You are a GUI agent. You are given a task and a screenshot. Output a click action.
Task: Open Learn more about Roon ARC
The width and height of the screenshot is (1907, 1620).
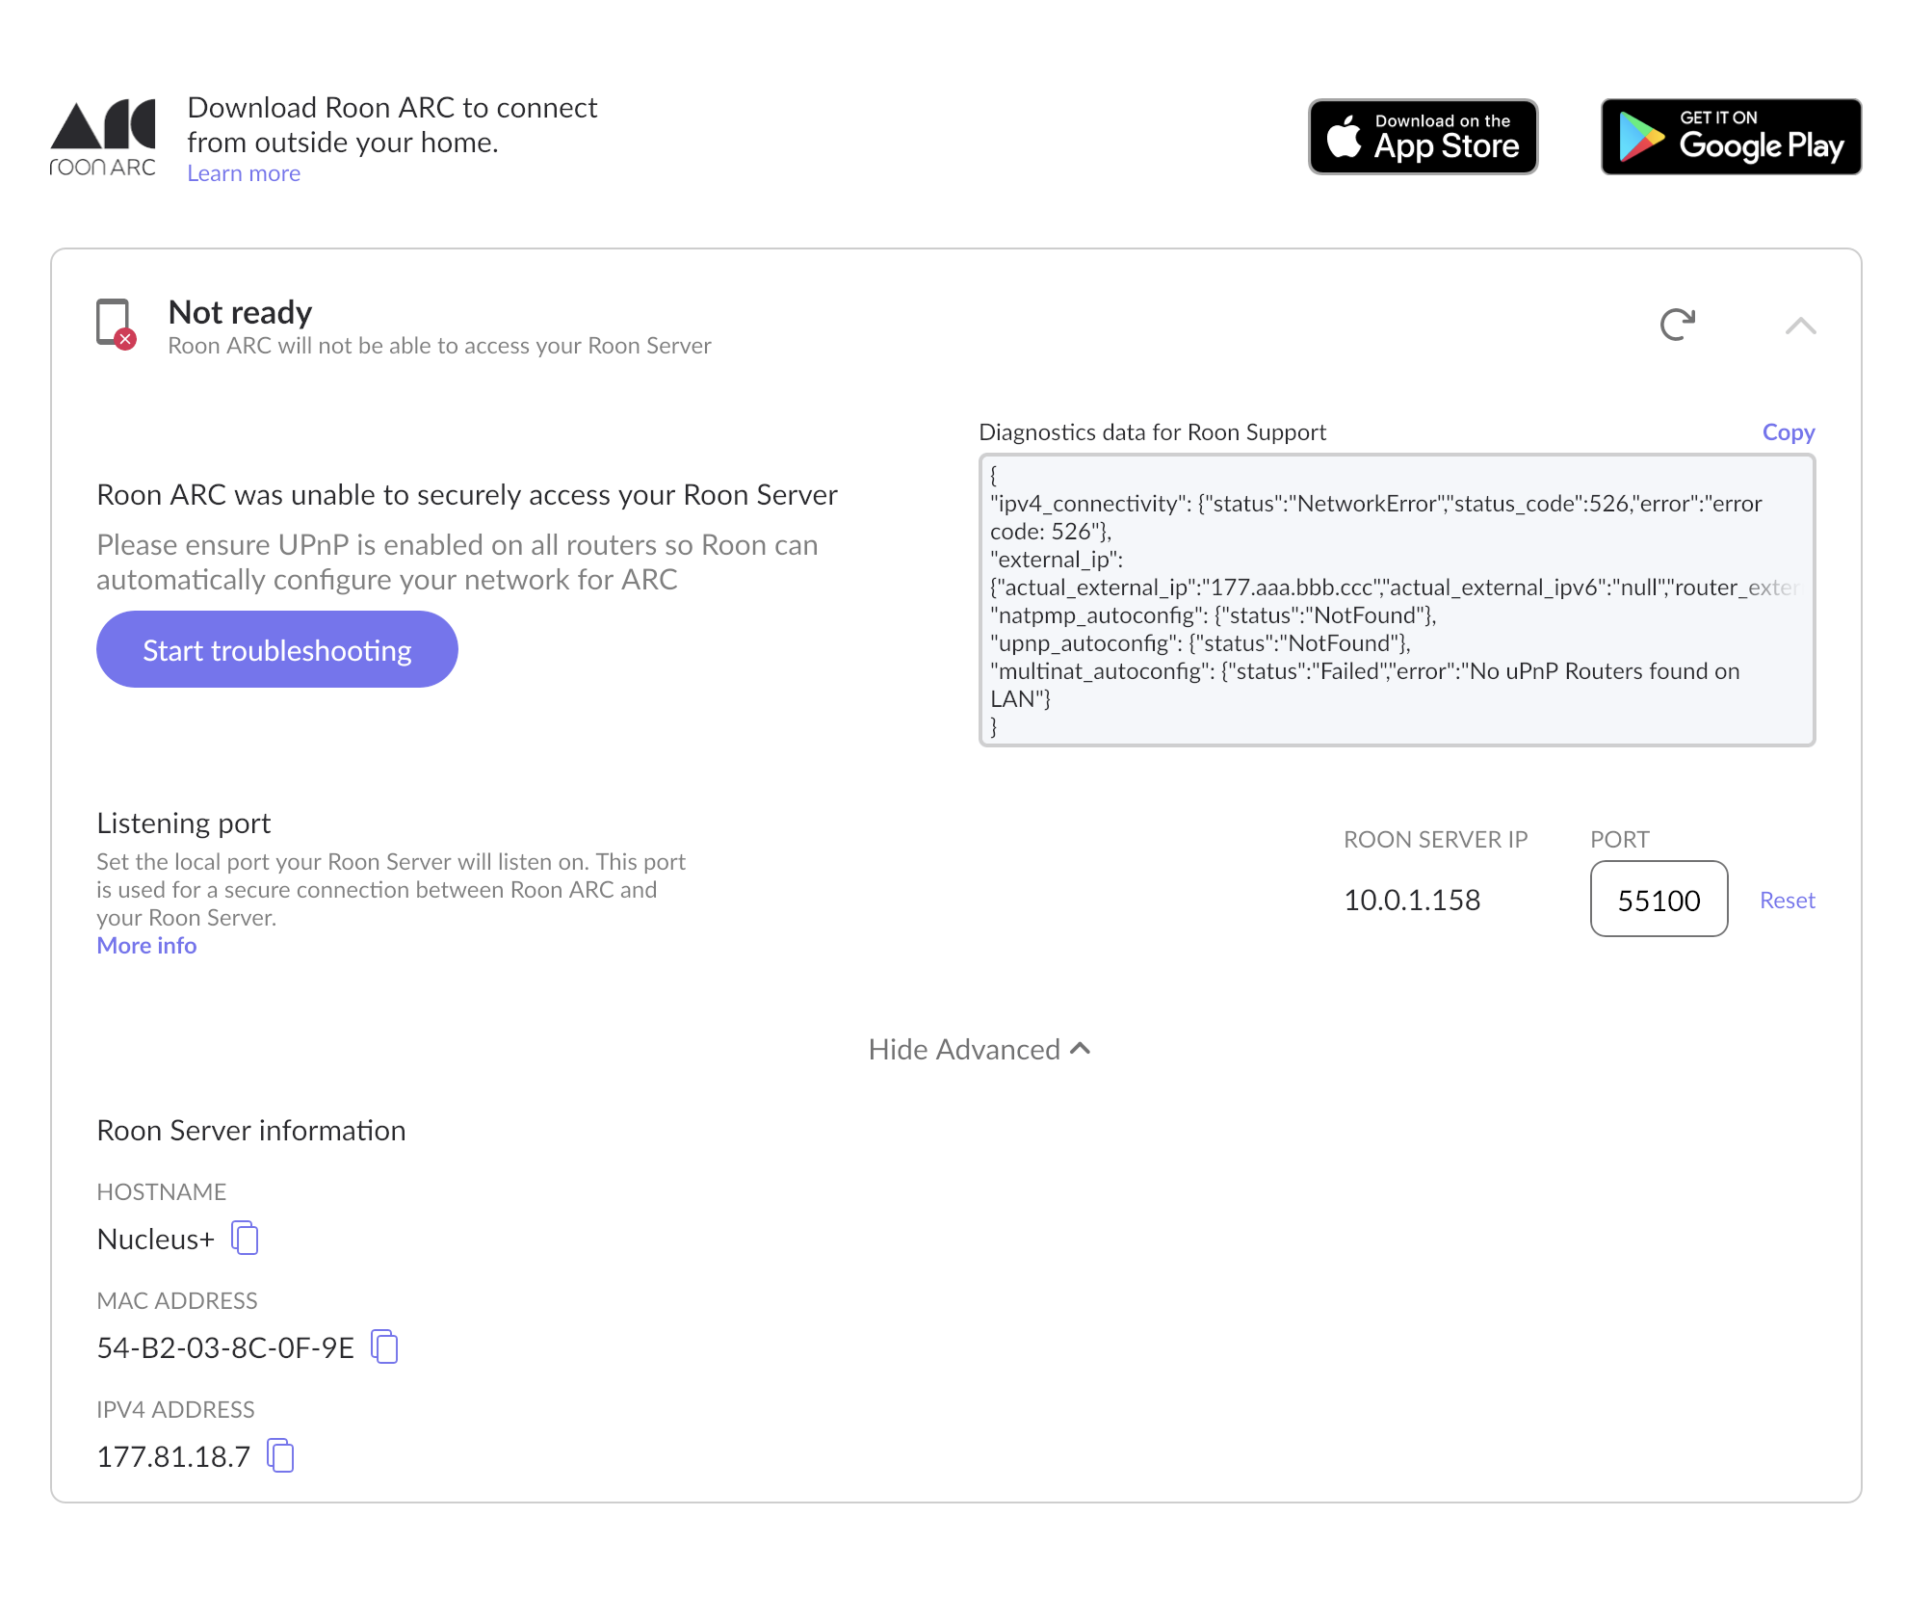click(x=244, y=173)
